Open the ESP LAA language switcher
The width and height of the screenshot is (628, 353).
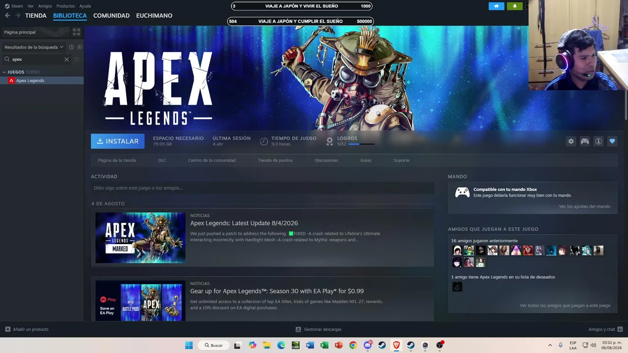pyautogui.click(x=573, y=345)
